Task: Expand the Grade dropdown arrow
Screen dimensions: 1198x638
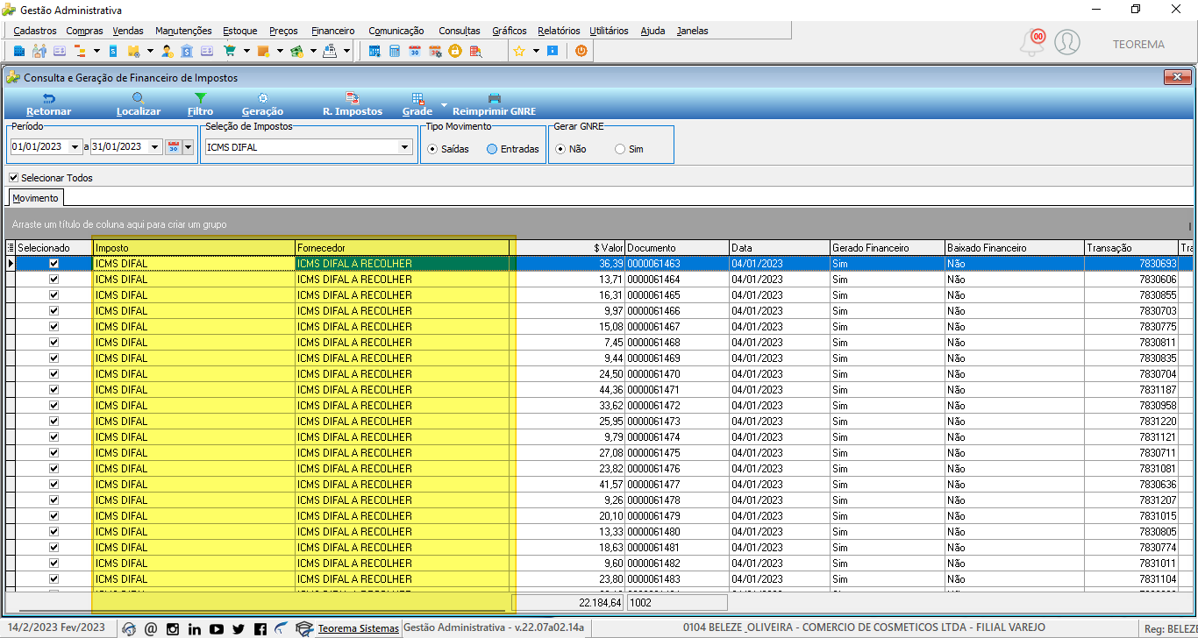Action: 444,105
